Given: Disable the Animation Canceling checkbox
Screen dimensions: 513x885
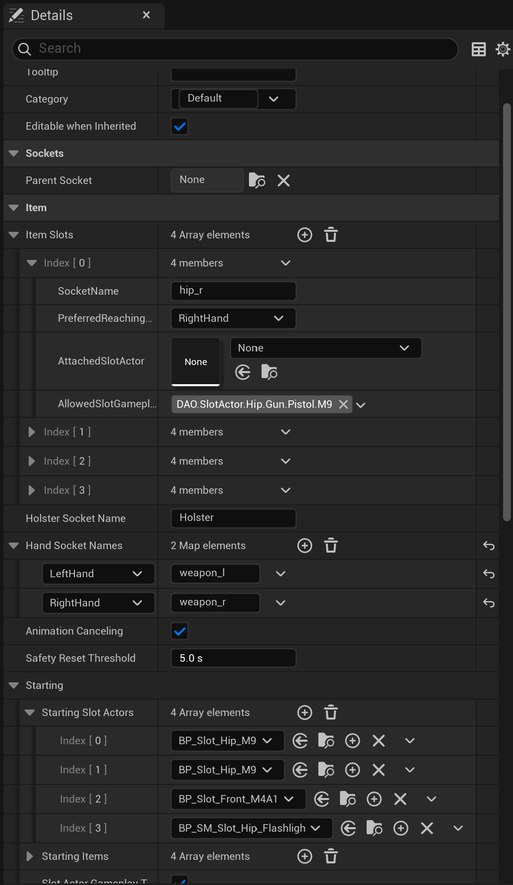Looking at the screenshot, I should click(180, 631).
